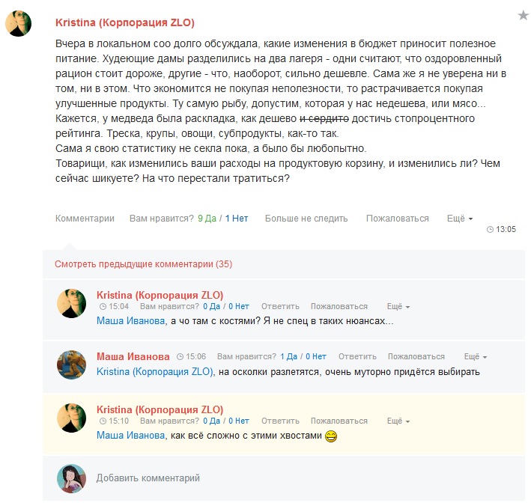
Task: Vote '1 Да' on Маша Иванова's comment
Action: [x=288, y=356]
